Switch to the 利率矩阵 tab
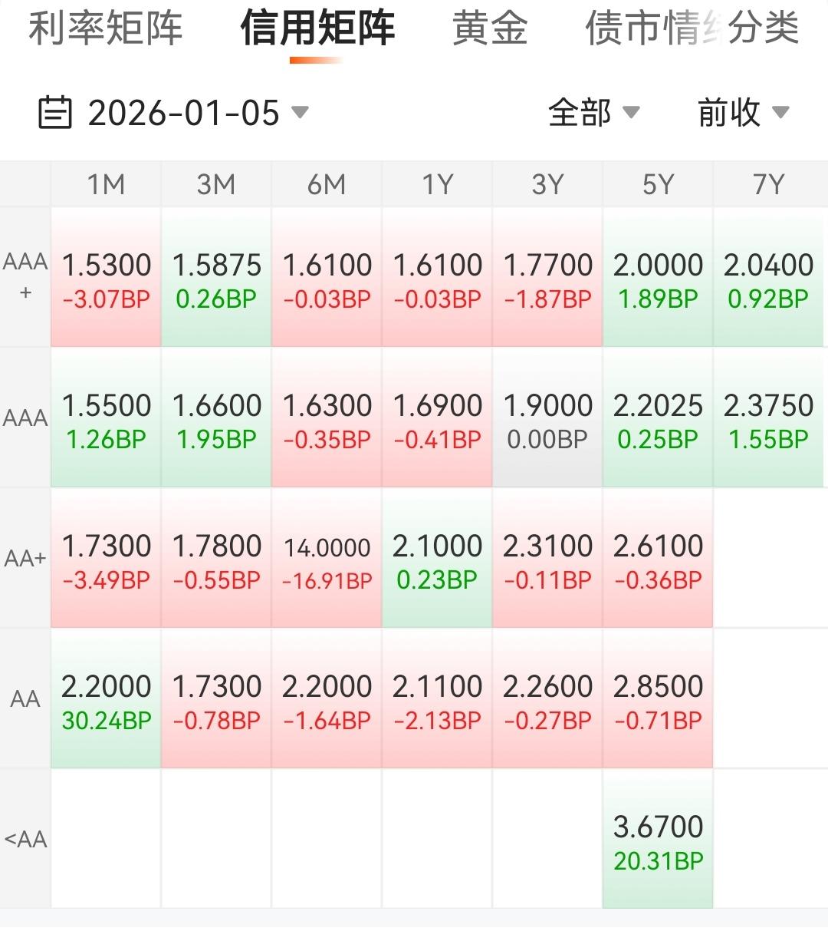This screenshot has width=828, height=941. pyautogui.click(x=106, y=28)
